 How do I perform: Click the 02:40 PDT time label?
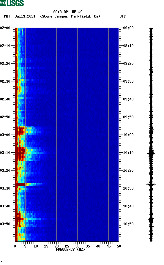coord(5,99)
